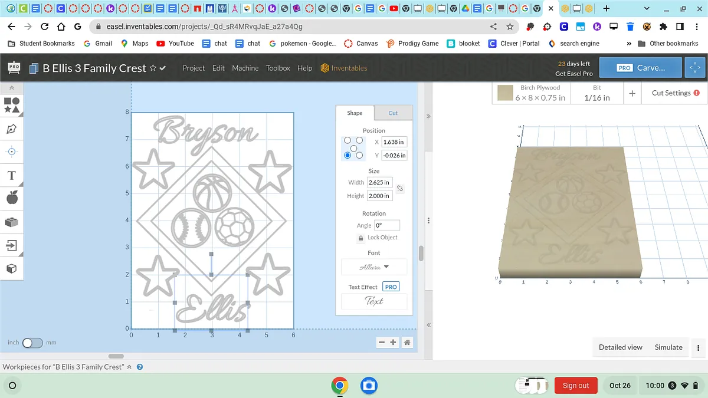The width and height of the screenshot is (708, 398).
Task: Click the Birch Plywood material swatch
Action: coord(505,93)
